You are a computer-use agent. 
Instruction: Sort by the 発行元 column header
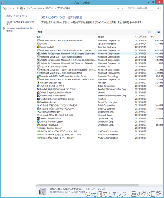(116, 37)
